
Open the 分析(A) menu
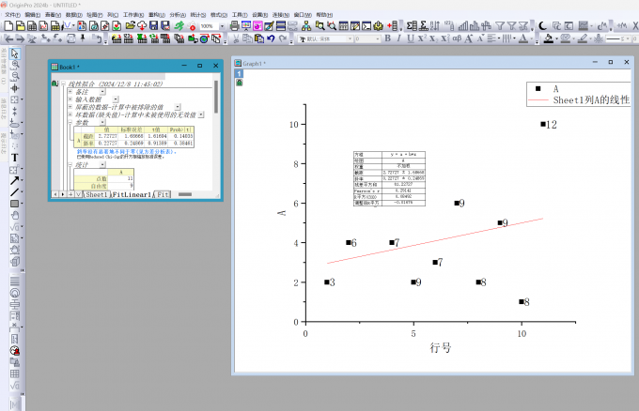[x=178, y=15]
